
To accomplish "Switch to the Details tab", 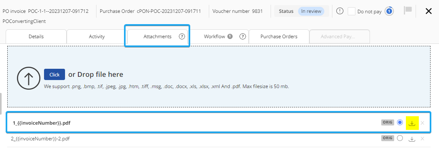I will tap(36, 37).
